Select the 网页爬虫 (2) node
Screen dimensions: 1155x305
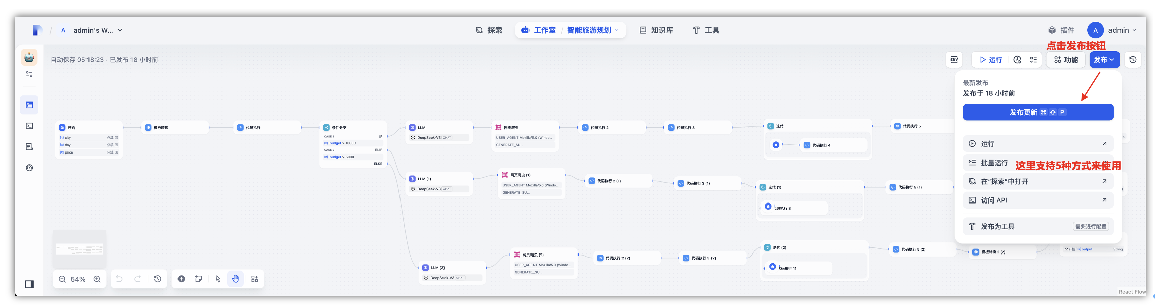(x=544, y=263)
